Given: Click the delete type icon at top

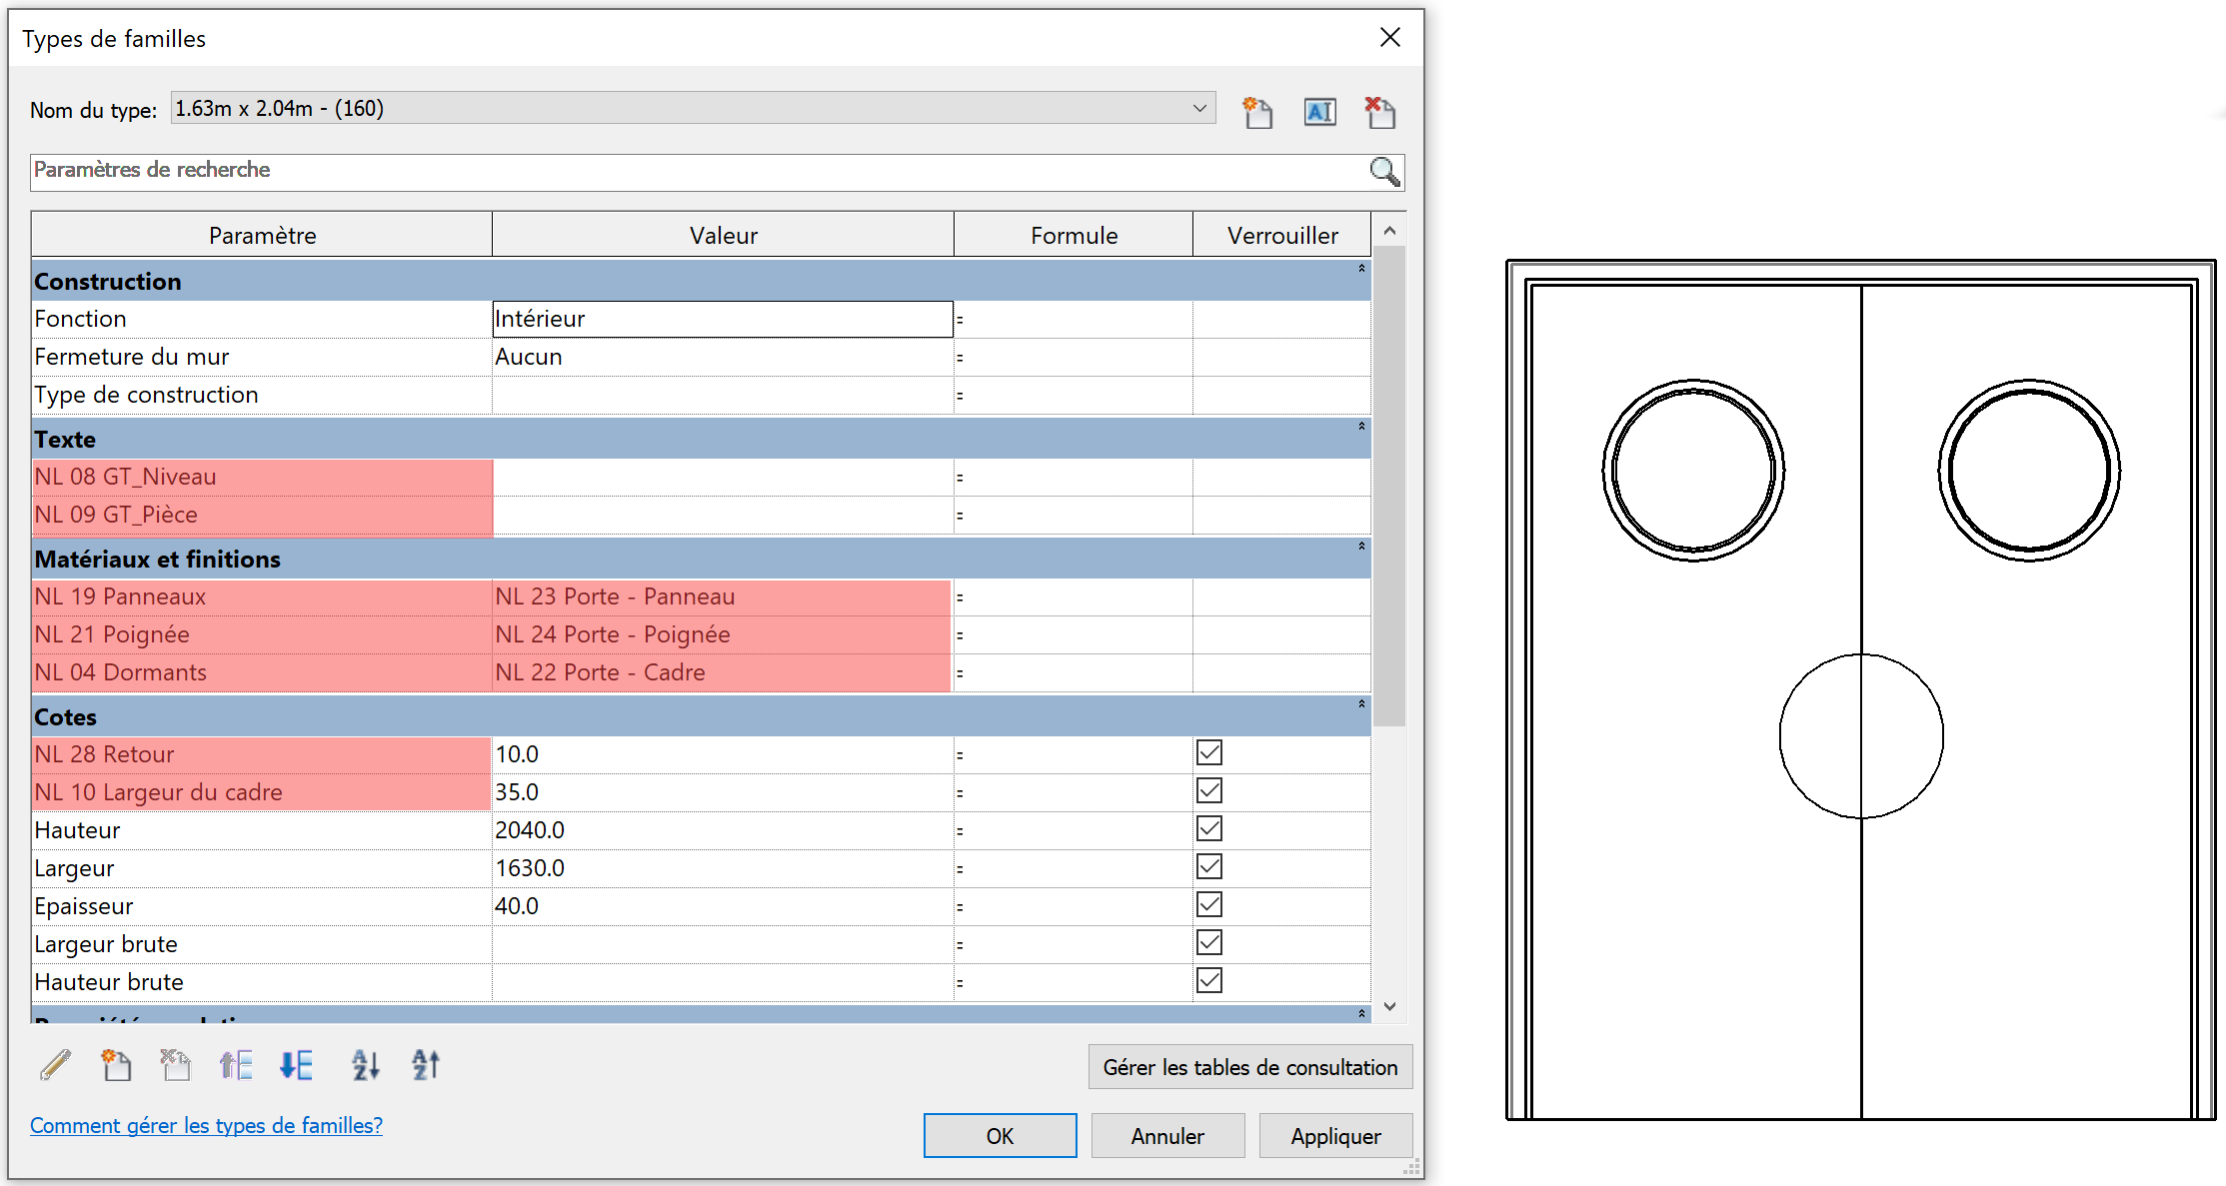Looking at the screenshot, I should point(1380,112).
